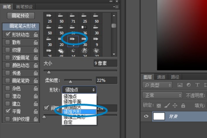Click lock icon beside 颜色动态
The image size is (207, 138).
point(36,65)
